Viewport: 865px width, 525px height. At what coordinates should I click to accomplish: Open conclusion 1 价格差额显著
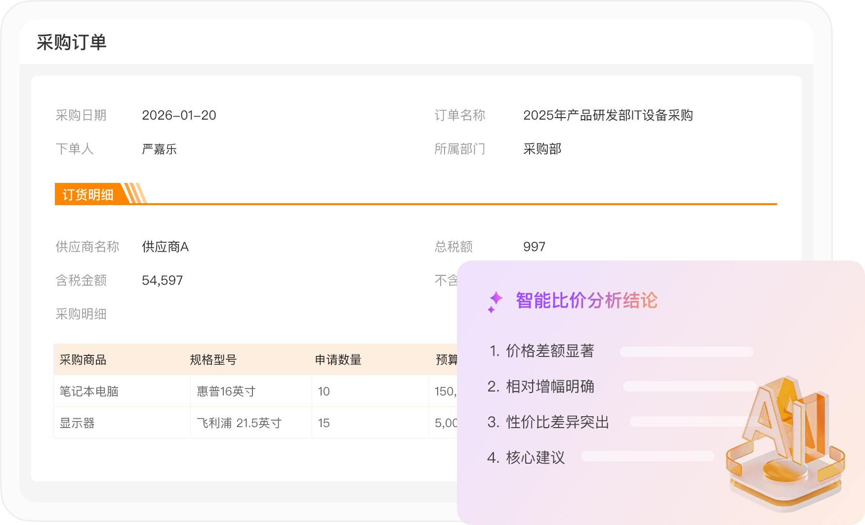(x=541, y=351)
